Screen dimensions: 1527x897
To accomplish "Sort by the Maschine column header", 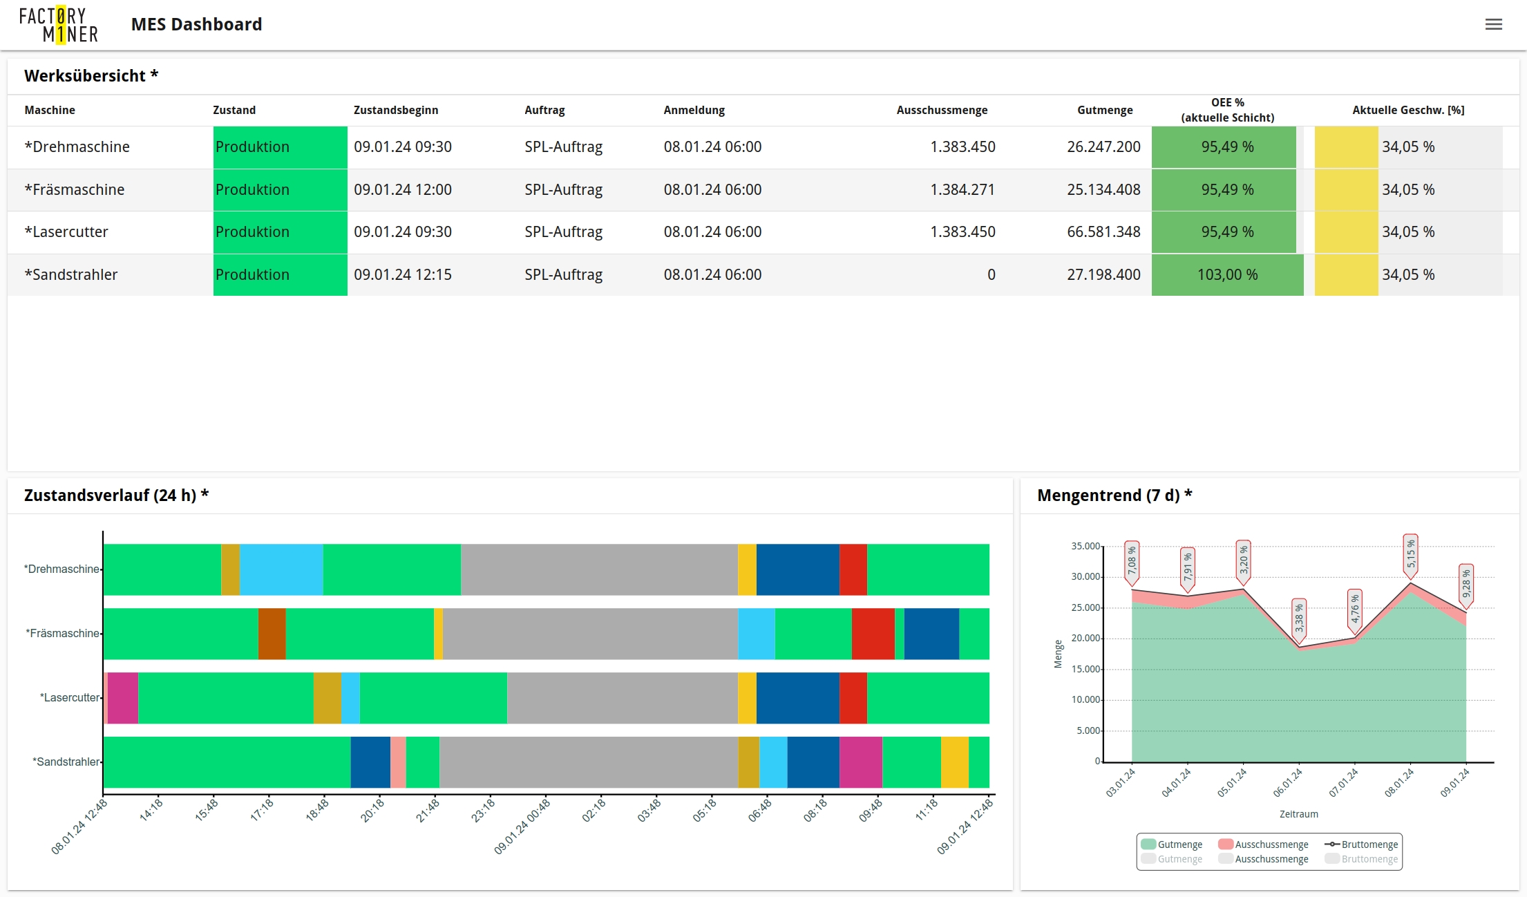I will pyautogui.click(x=50, y=110).
